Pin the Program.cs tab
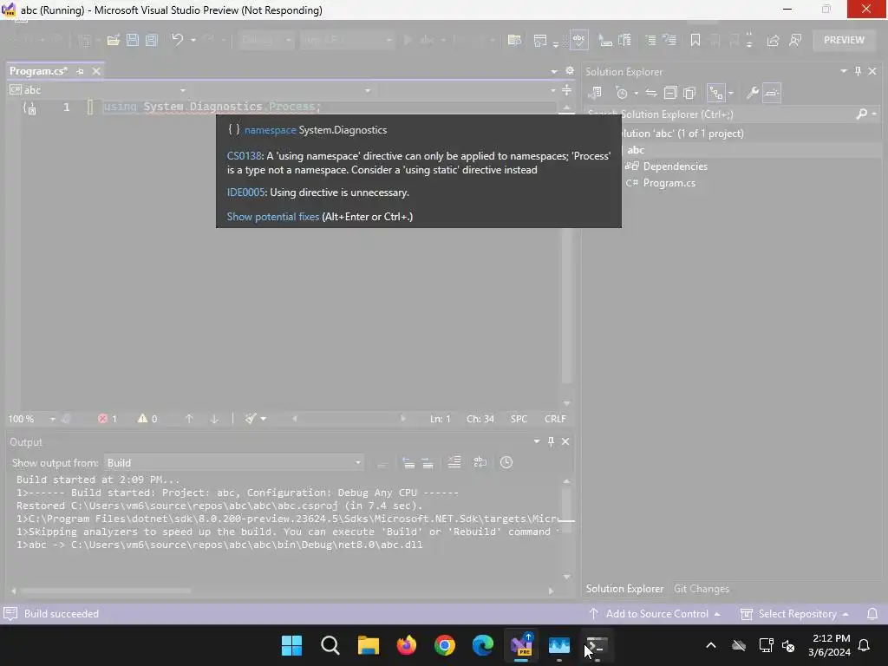The image size is (888, 666). (80, 71)
